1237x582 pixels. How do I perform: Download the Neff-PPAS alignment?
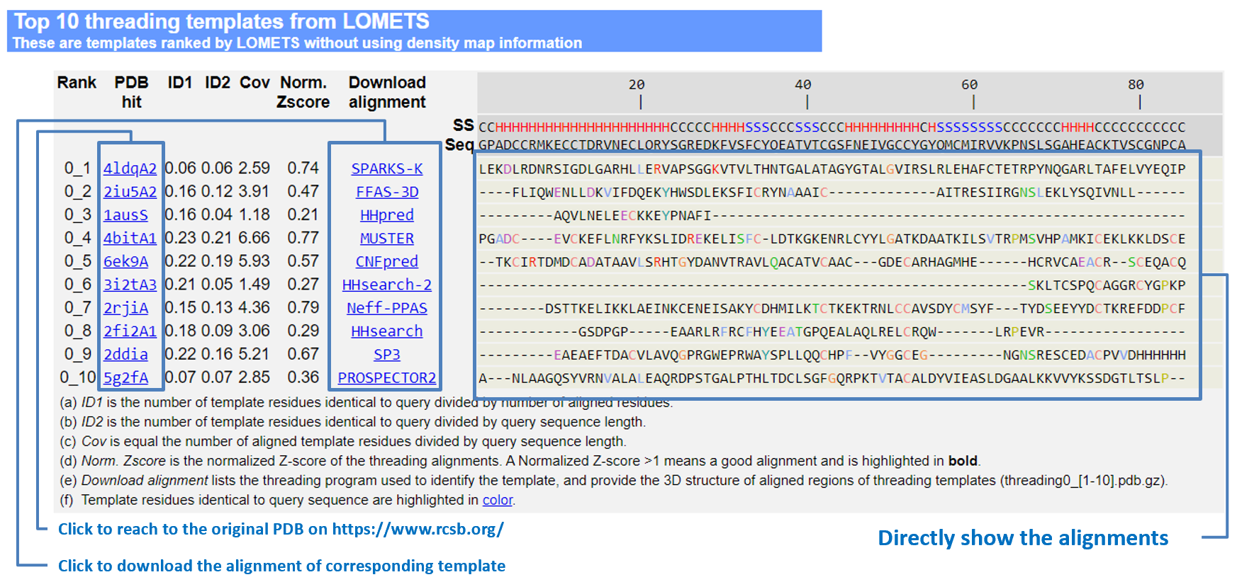(387, 308)
